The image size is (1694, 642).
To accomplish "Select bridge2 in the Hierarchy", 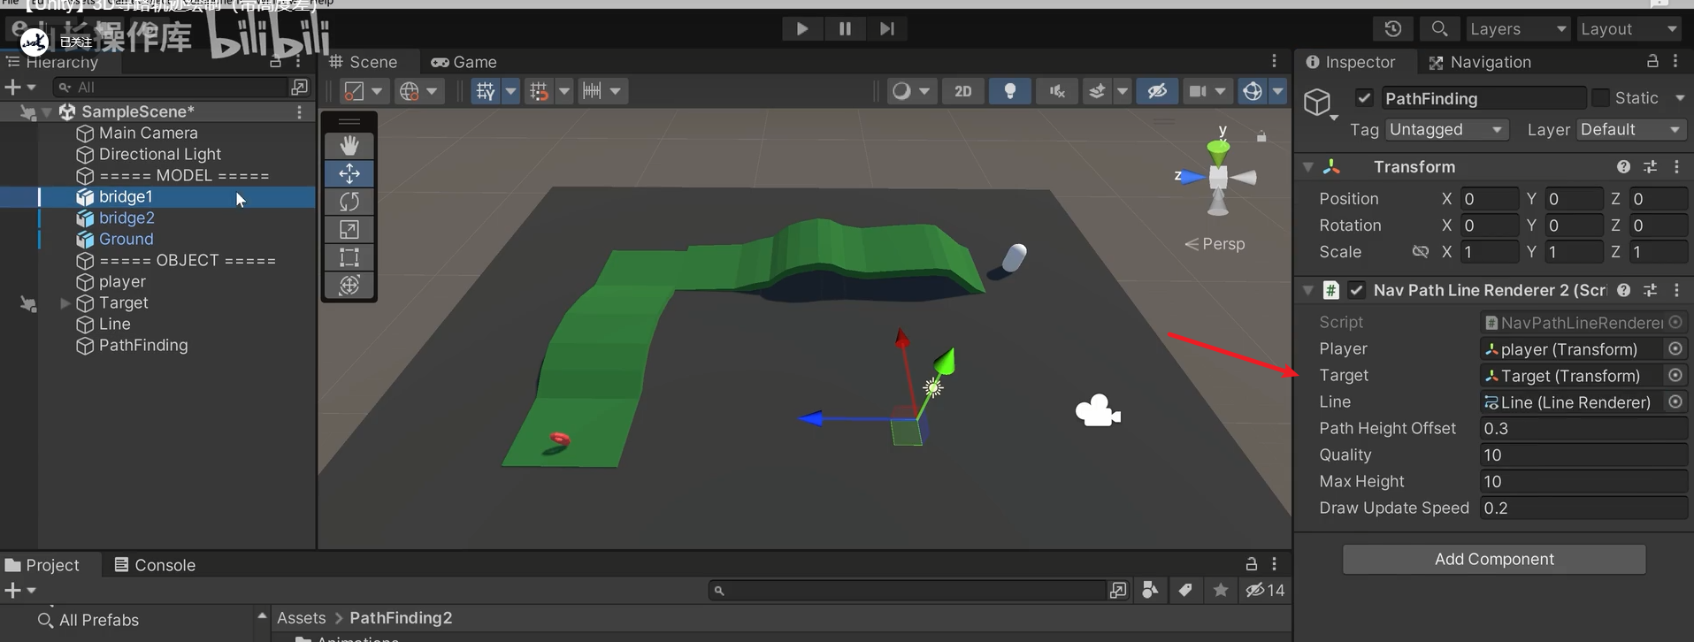I will (x=126, y=218).
